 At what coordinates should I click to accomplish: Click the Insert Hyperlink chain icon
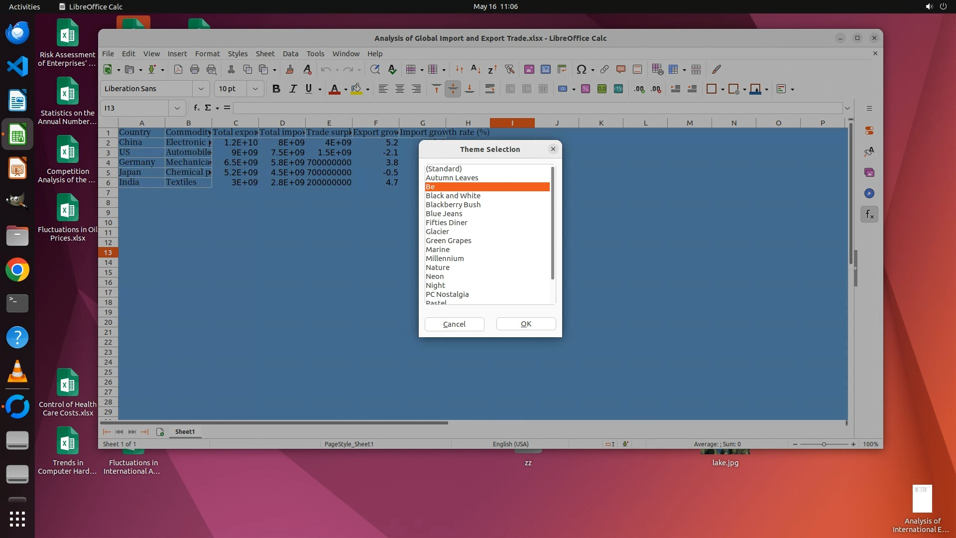(604, 70)
